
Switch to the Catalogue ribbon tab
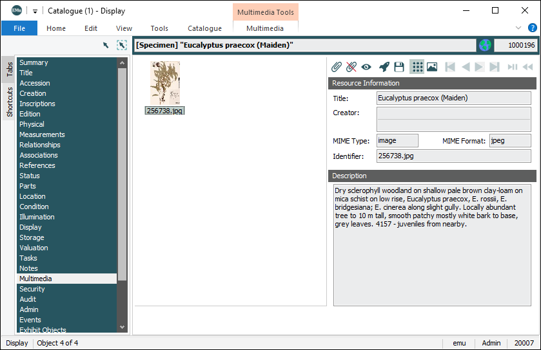point(204,28)
